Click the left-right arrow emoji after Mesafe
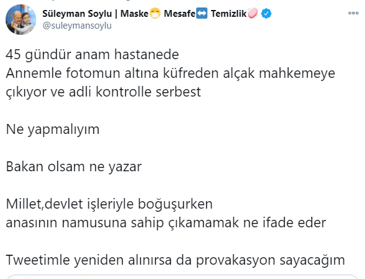Viewport: 365px width, 279px height. 202,13
